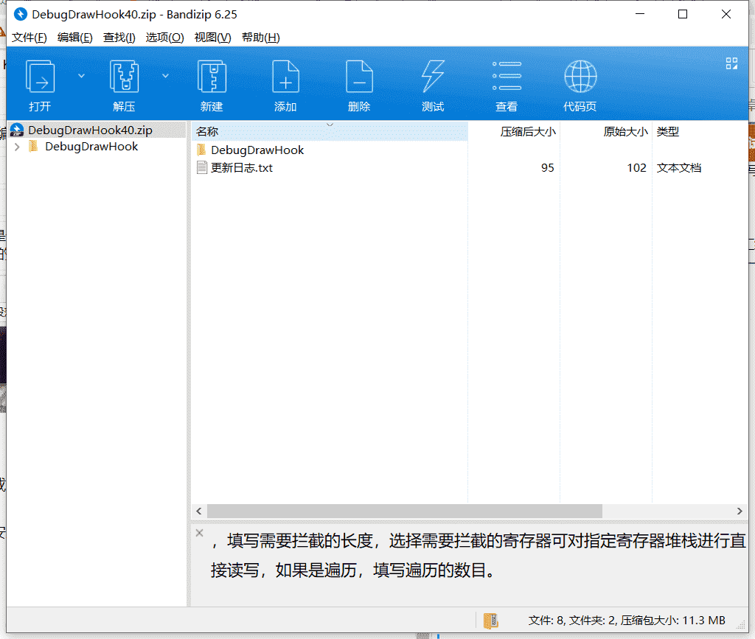Select DebugDrawHook40.zip root in tree
The image size is (755, 639).
[90, 130]
